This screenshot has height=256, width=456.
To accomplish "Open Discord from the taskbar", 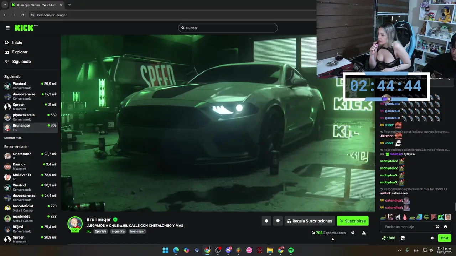I will [x=228, y=250].
